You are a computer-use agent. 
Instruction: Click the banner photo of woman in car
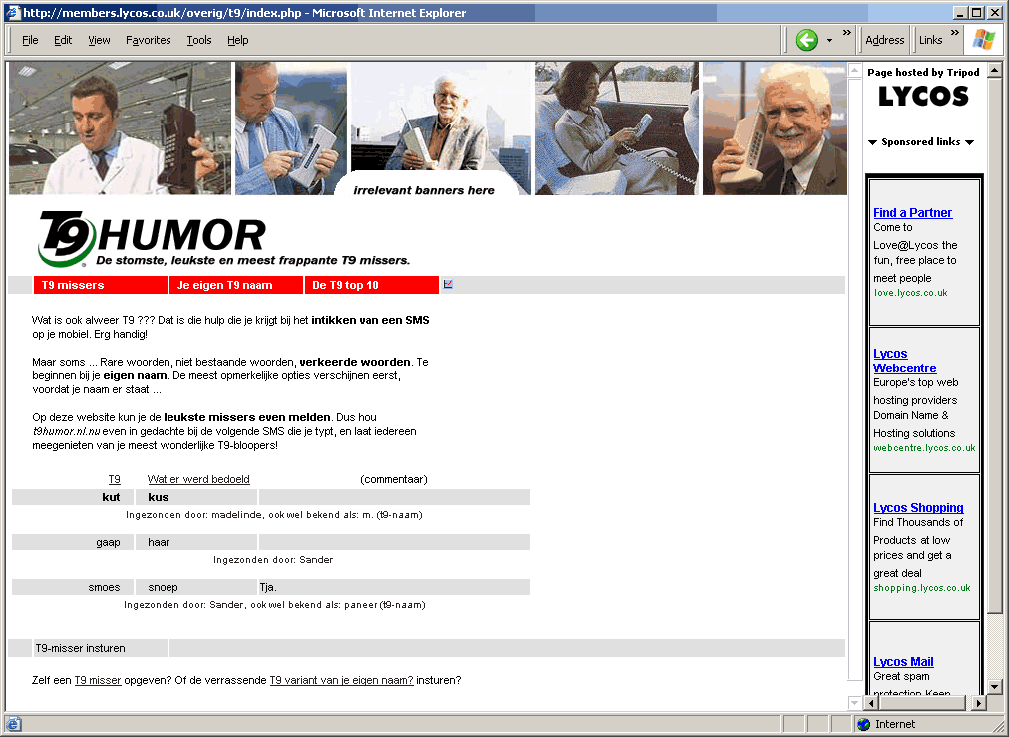(616, 127)
